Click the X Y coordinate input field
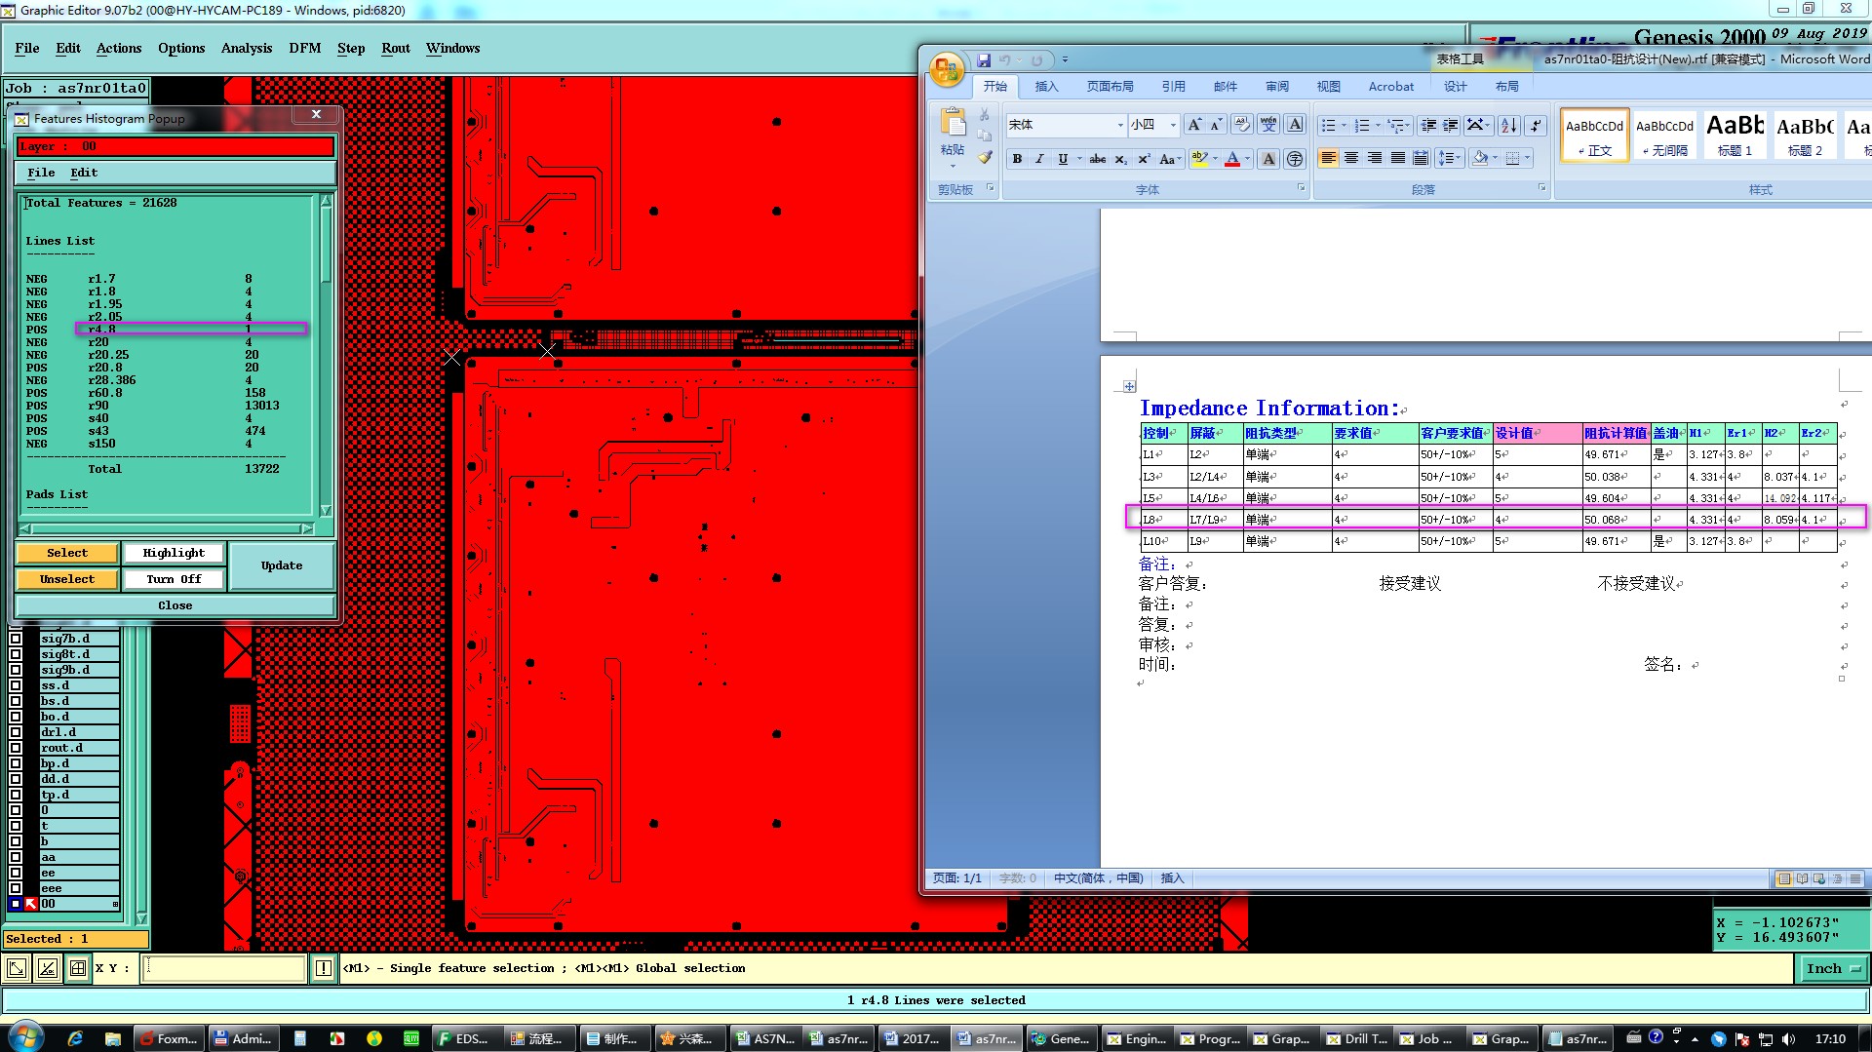The width and height of the screenshot is (1872, 1052). (224, 968)
